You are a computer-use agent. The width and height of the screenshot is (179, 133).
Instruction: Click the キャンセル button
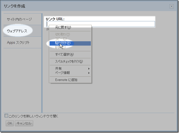point(24,123)
